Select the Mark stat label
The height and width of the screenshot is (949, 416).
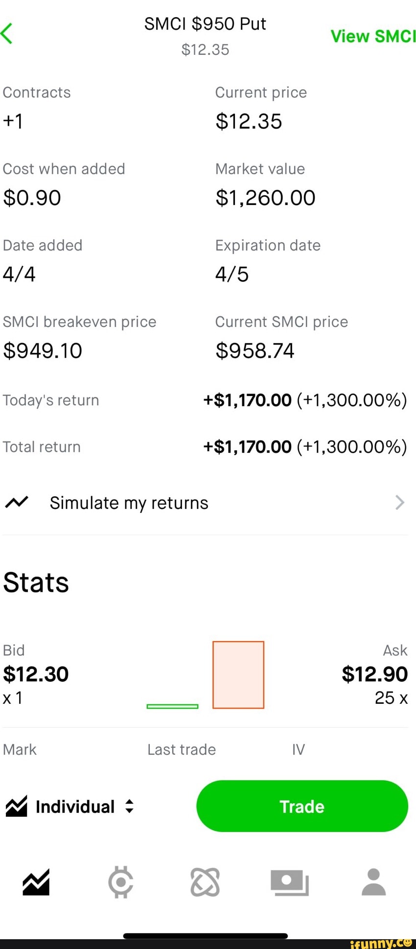coord(20,749)
